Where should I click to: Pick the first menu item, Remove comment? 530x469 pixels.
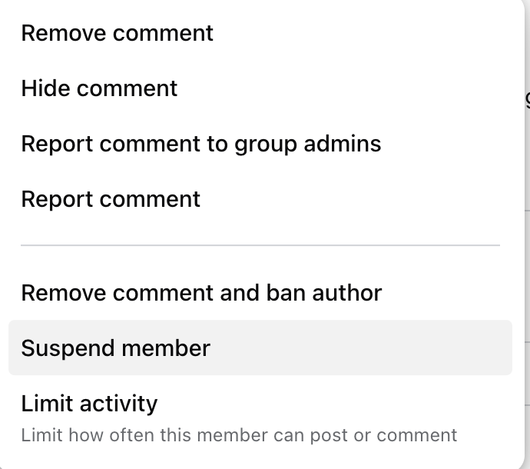click(x=118, y=33)
